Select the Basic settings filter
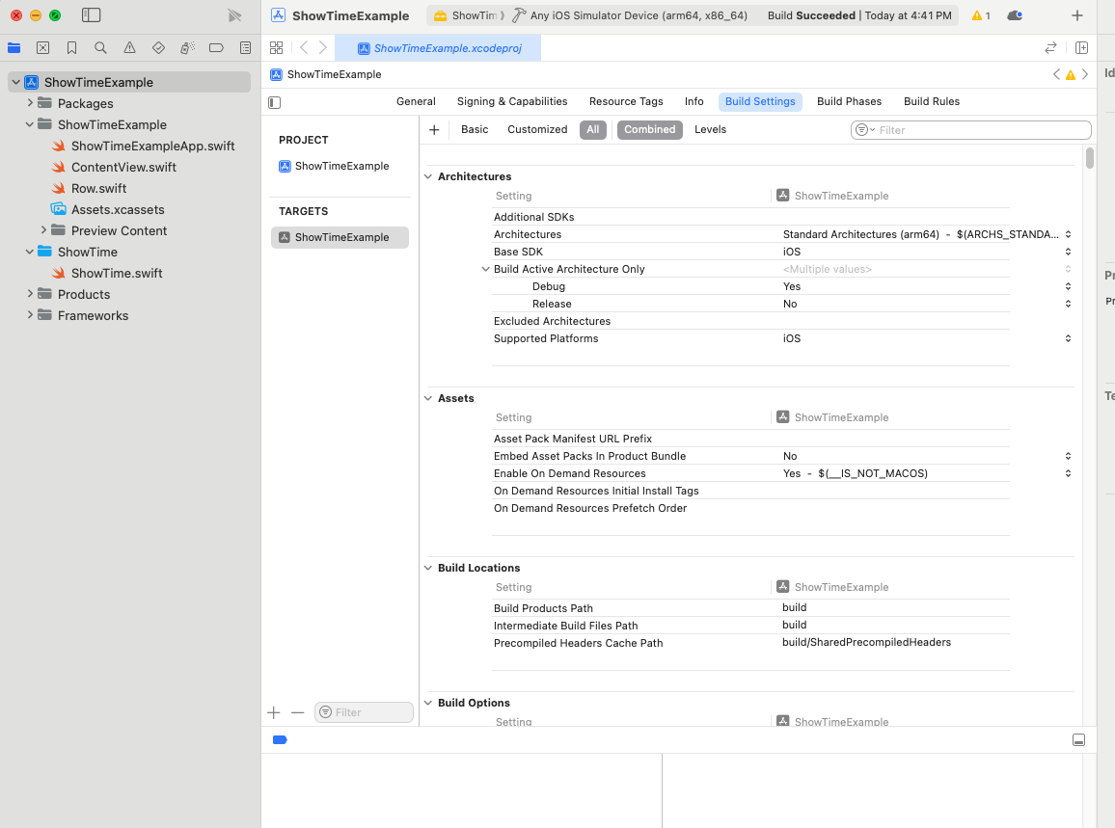 (x=475, y=129)
